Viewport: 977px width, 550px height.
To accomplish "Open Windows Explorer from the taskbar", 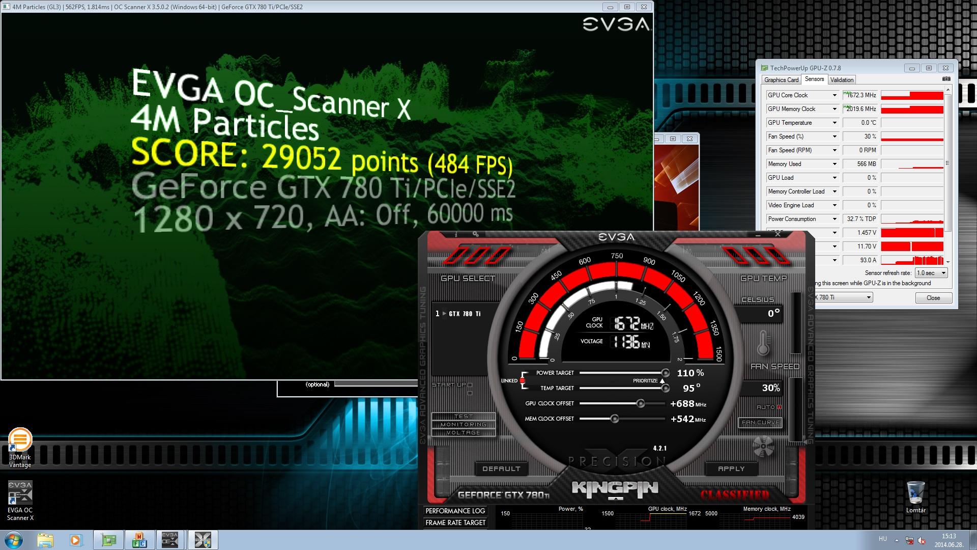I will pyautogui.click(x=45, y=540).
